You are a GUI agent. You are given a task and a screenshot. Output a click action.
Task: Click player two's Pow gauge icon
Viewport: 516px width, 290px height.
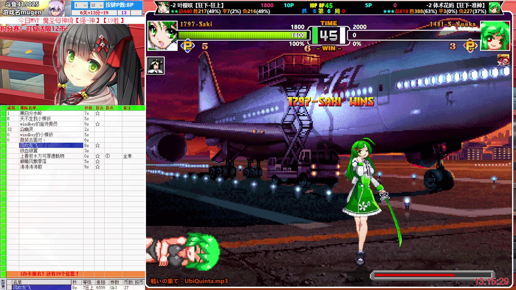pyautogui.click(x=470, y=46)
